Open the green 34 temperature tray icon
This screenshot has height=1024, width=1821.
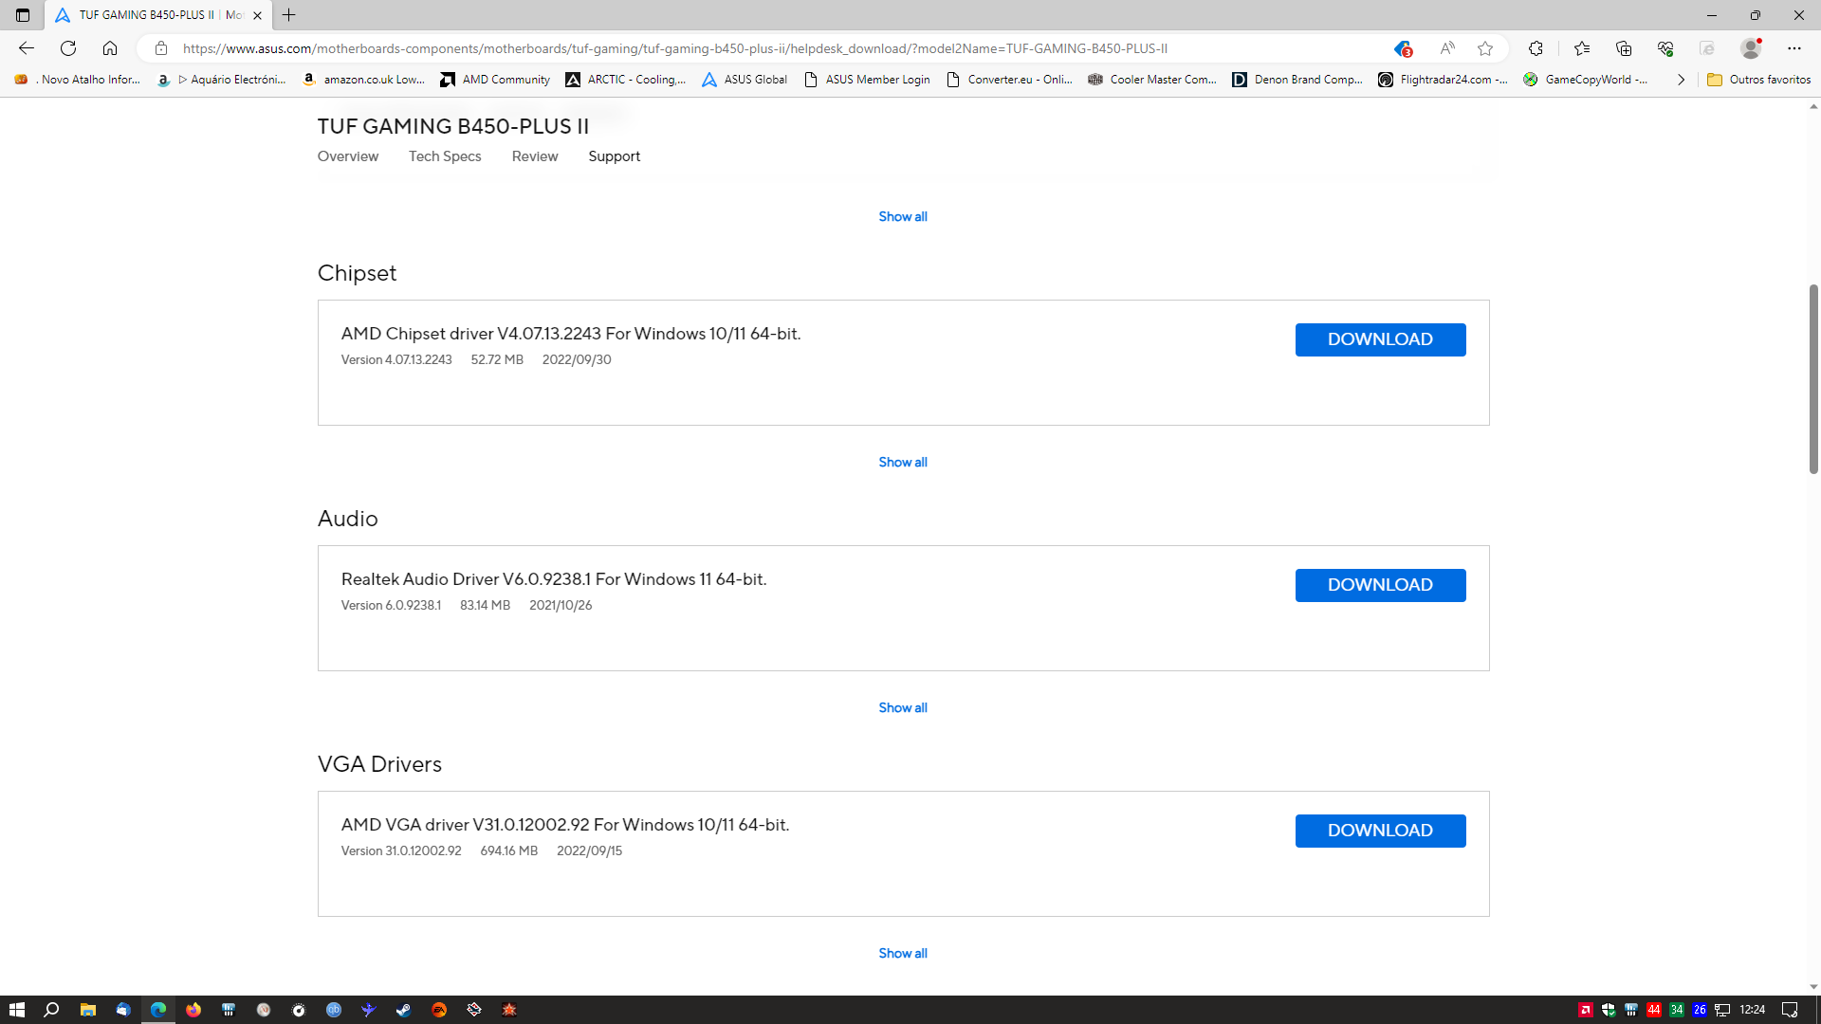pos(1677,1010)
